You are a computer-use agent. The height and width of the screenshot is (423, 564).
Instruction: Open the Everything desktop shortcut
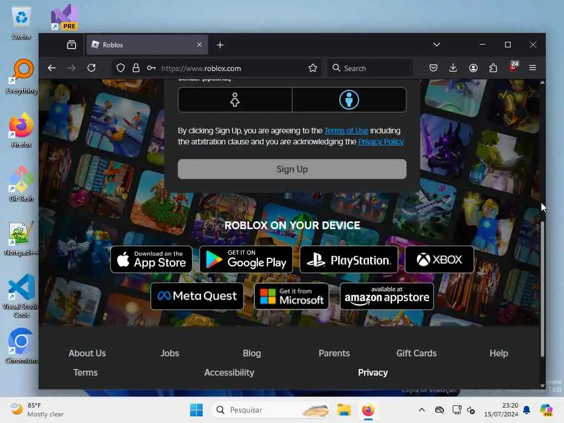[21, 76]
